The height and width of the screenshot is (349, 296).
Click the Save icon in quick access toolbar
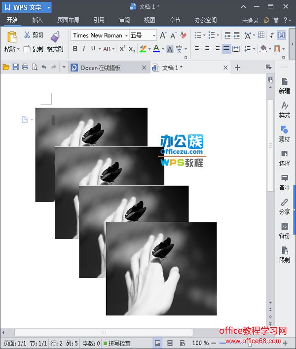pyautogui.click(x=15, y=67)
